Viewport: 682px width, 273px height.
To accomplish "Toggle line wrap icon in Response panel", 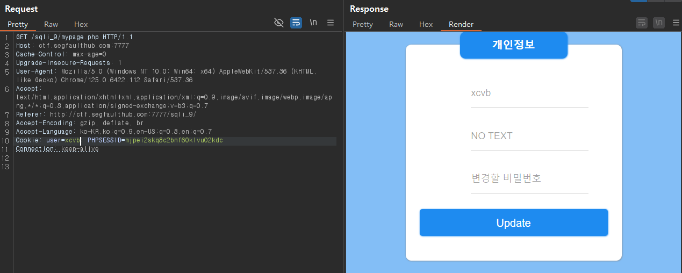I will [642, 23].
